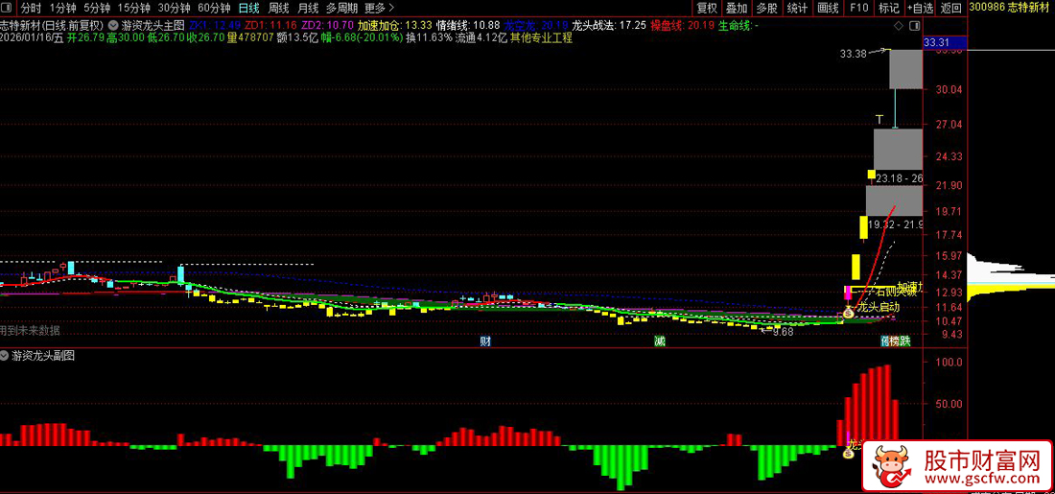Click the 龙头战法: 17.25 indicator value
This screenshot has width=1055, height=494.
(x=609, y=25)
